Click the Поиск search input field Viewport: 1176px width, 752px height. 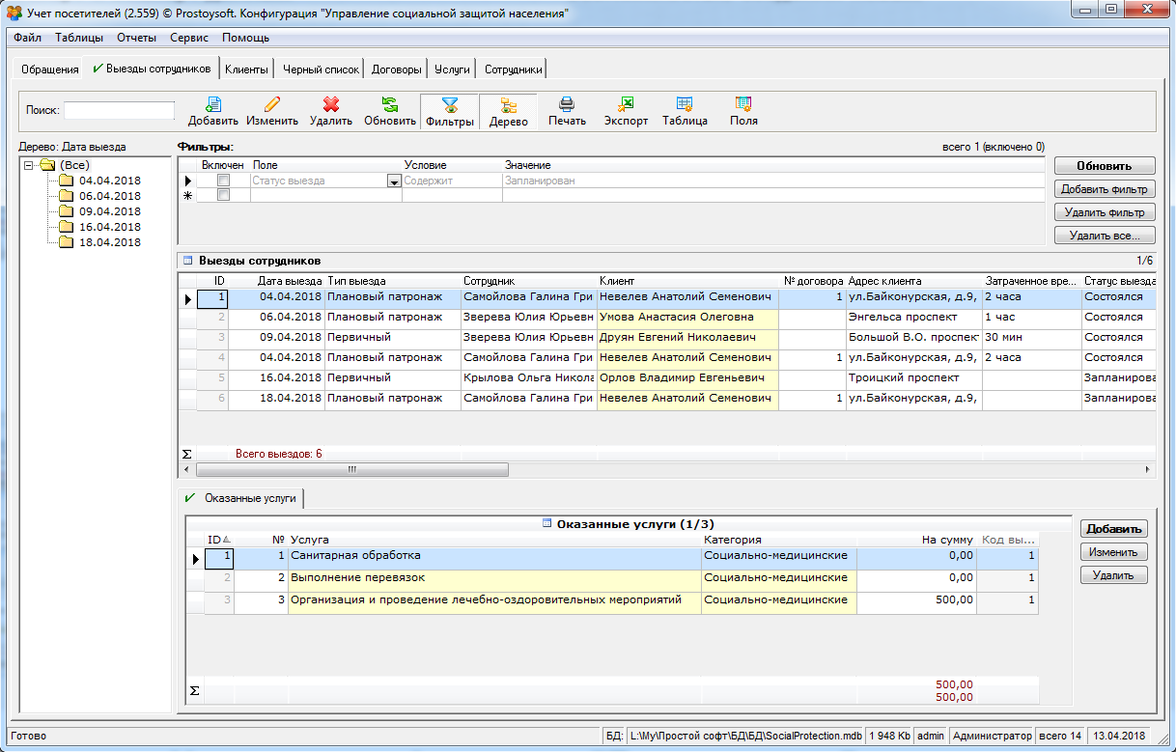119,110
